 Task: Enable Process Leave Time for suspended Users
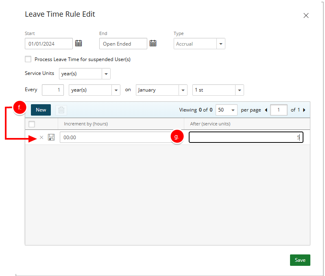(28, 59)
